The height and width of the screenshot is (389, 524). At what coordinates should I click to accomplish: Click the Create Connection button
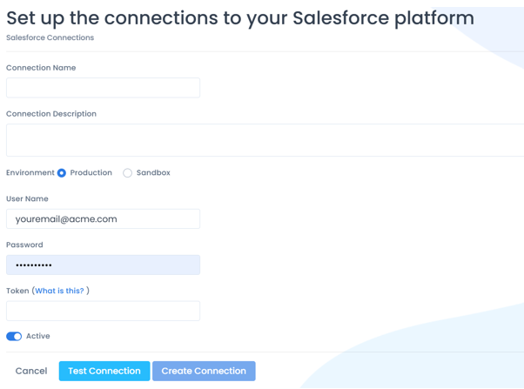coord(204,371)
